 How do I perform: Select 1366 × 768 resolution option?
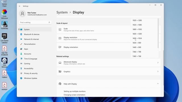(x=137, y=52)
